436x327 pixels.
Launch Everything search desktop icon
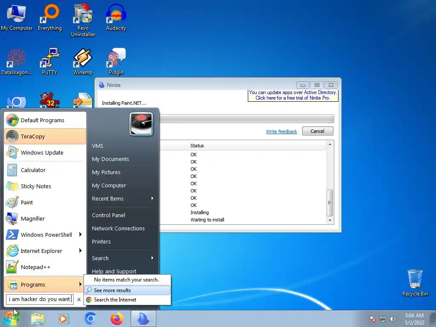[x=50, y=17]
